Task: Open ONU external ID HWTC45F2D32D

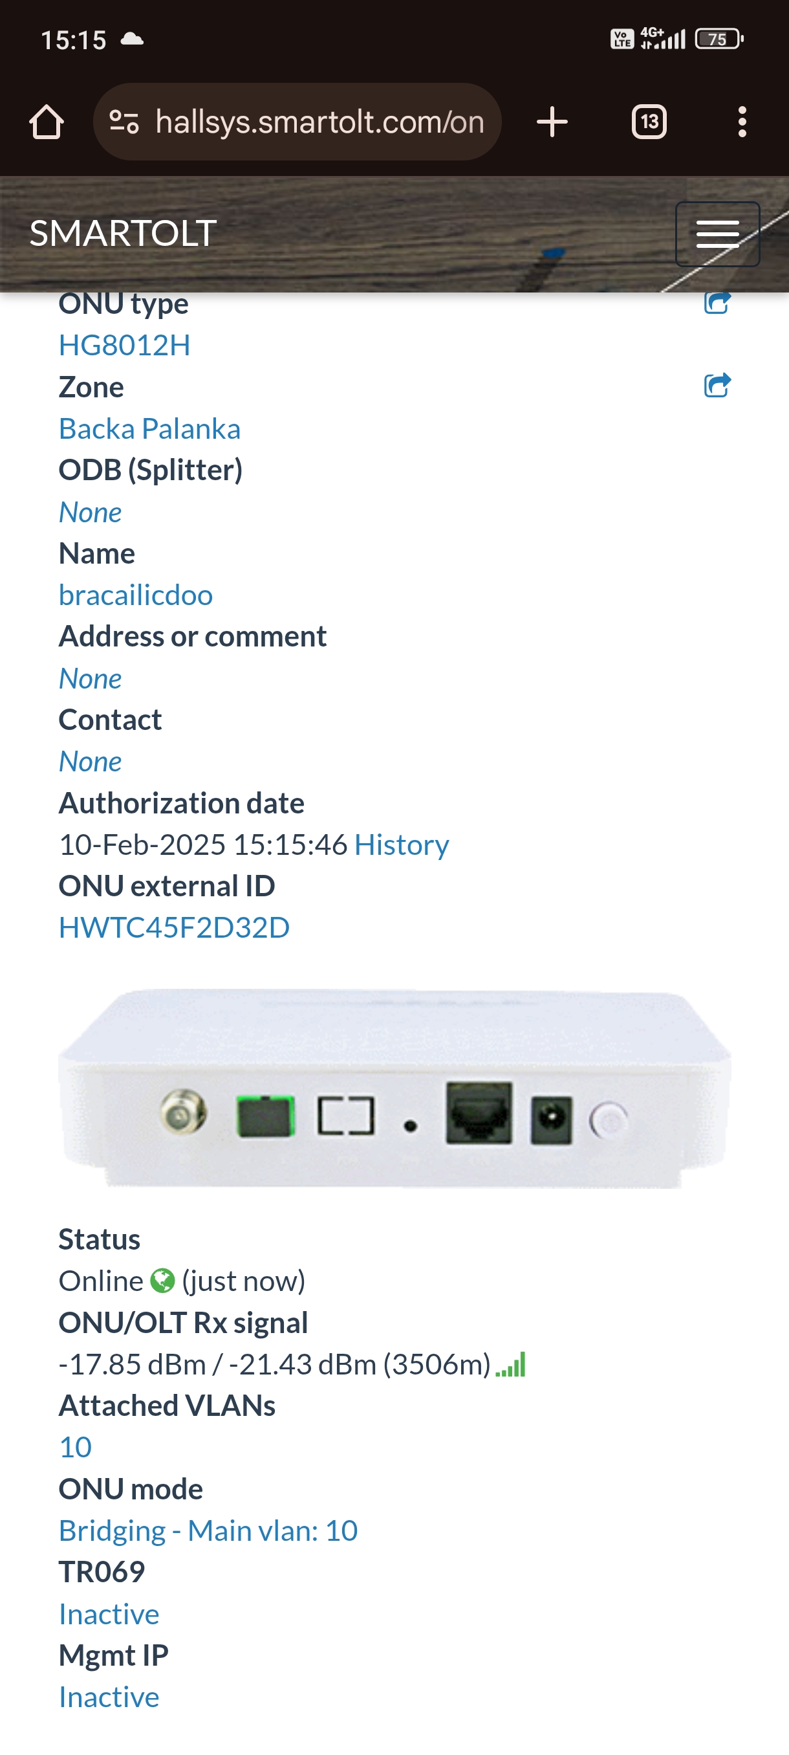Action: pyautogui.click(x=174, y=928)
